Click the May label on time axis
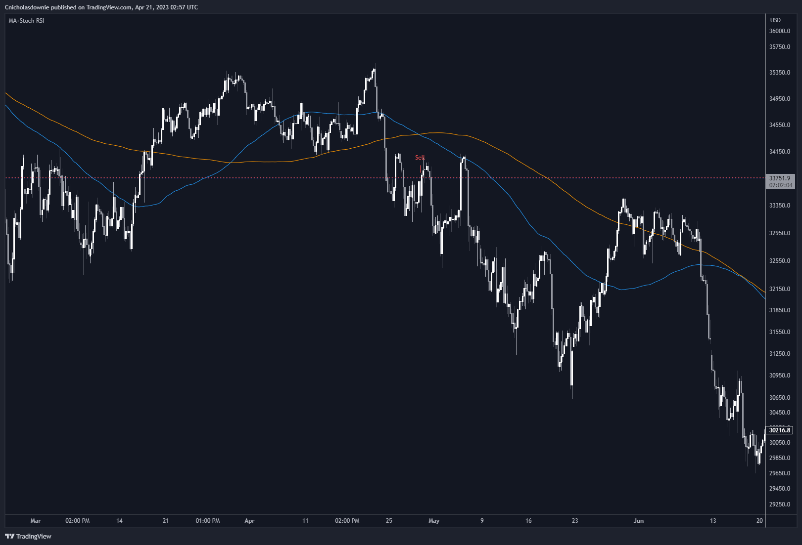 coord(434,521)
